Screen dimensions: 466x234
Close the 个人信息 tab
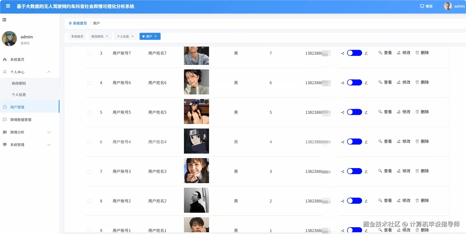[x=132, y=36]
